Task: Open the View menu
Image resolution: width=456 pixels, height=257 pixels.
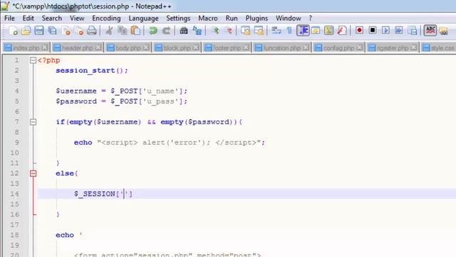Action: (x=77, y=18)
